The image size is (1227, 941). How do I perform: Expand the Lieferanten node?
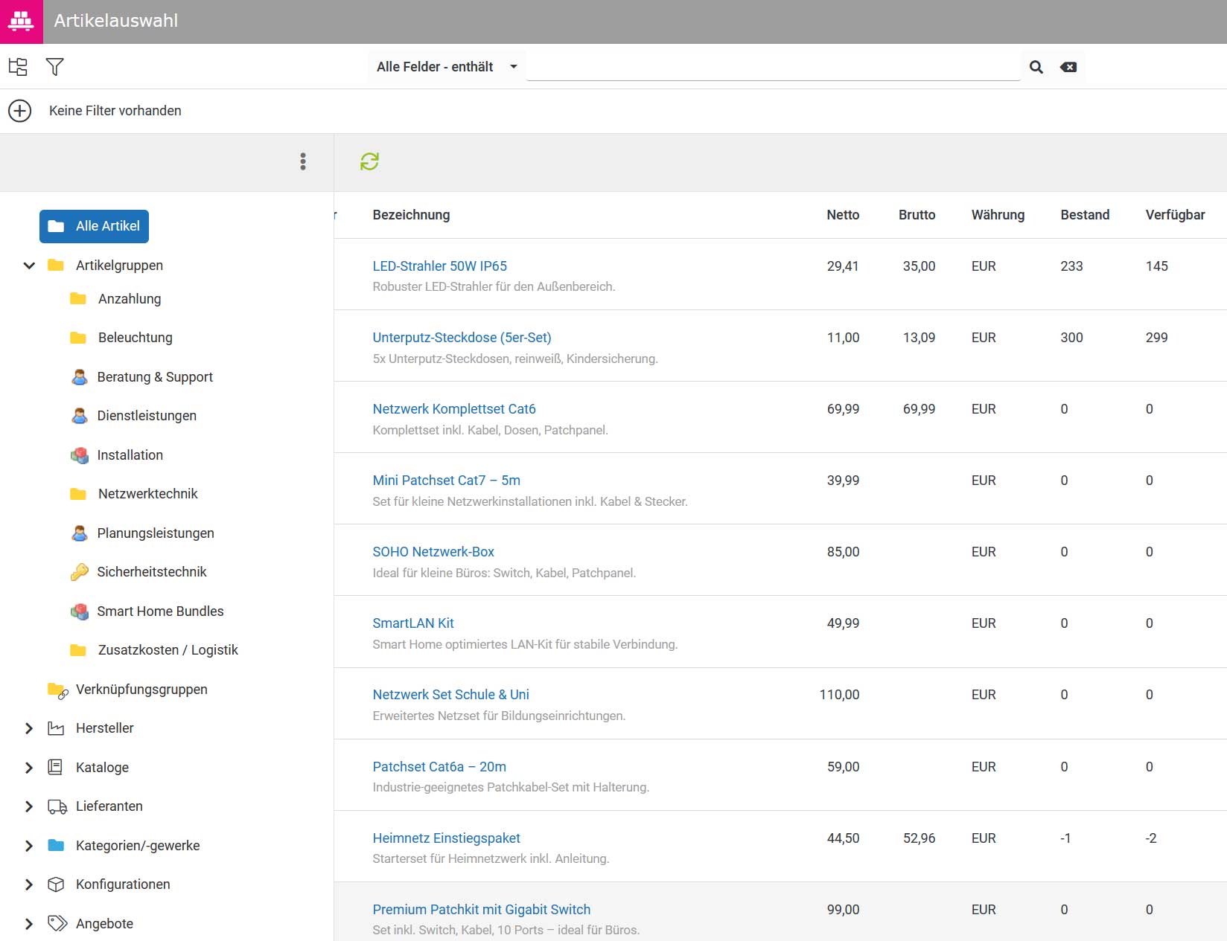point(29,806)
